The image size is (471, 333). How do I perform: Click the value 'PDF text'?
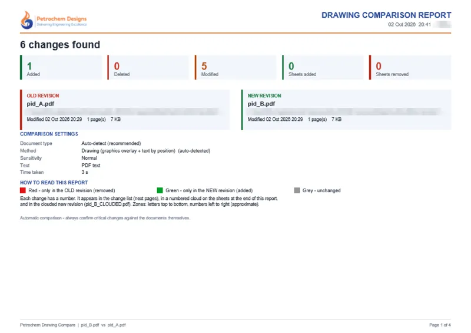[x=91, y=166]
